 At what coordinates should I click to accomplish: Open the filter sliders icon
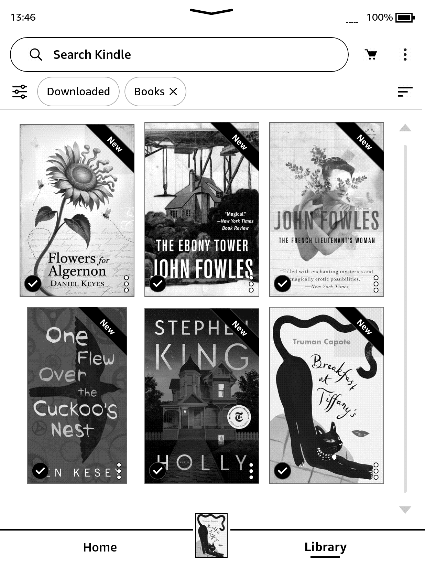pos(20,92)
